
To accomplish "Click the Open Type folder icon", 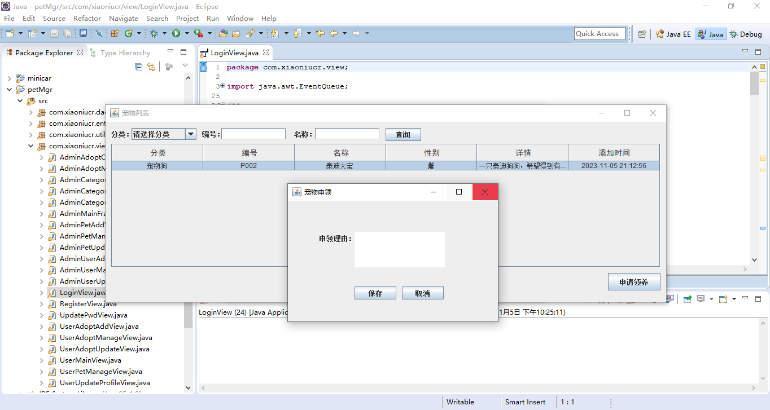I will pyautogui.click(x=223, y=33).
